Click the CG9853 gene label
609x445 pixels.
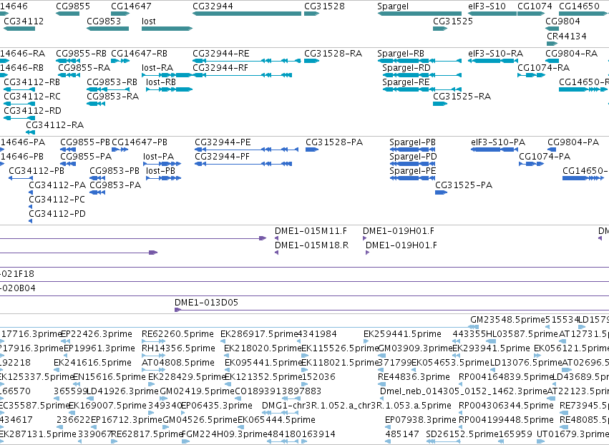coord(104,21)
